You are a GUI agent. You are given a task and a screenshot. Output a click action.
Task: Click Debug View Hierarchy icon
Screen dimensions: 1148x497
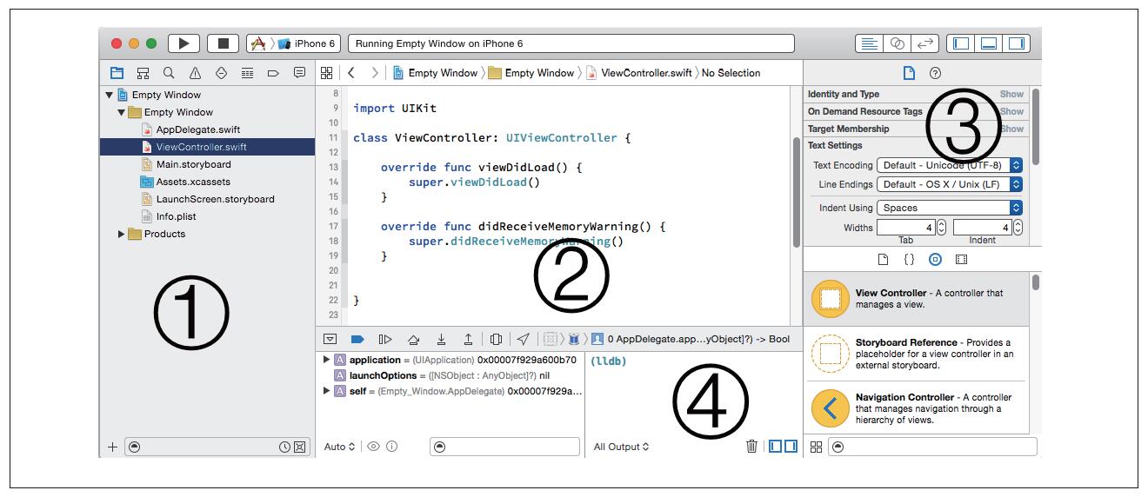click(496, 339)
